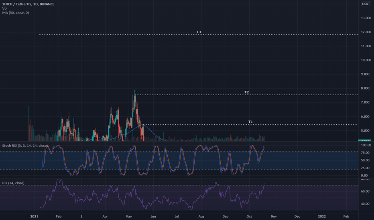Click the 2022 date on the time axis
The height and width of the screenshot is (220, 374).
click(x=322, y=216)
